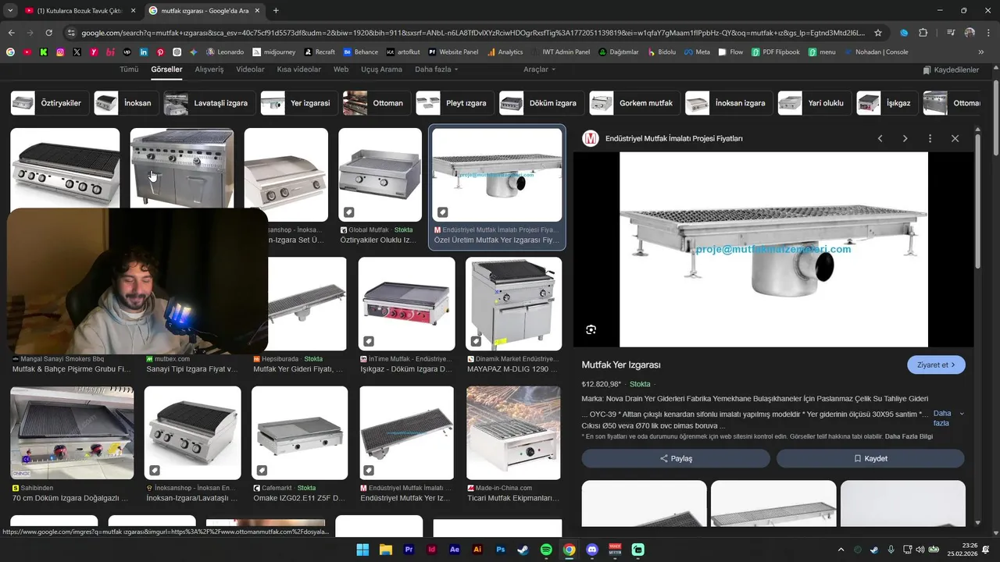Open Made-in-China Ticari Mutfak Ekipmanları result
Image resolution: width=1000 pixels, height=562 pixels.
coord(513,433)
